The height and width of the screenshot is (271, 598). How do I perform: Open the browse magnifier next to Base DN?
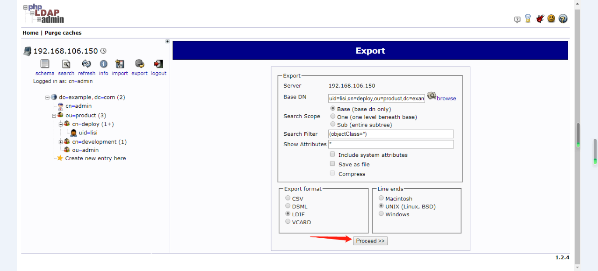tap(431, 96)
